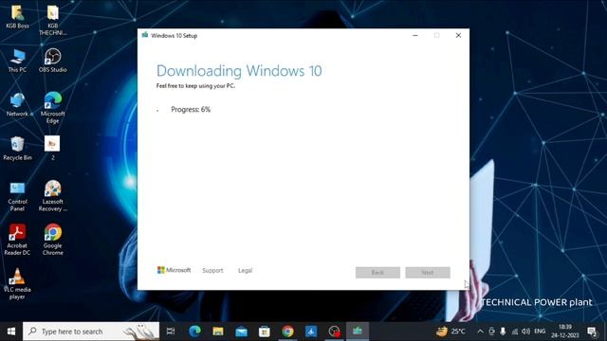The image size is (607, 341).
Task: Open File Explorer from the taskbar
Action: point(218,332)
